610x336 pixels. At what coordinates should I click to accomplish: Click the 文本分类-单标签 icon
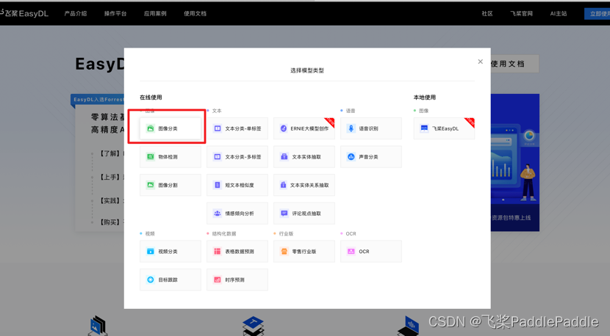[218, 128]
